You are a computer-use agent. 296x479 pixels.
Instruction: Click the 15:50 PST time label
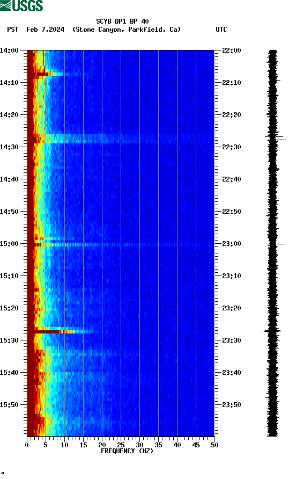pyautogui.click(x=10, y=405)
